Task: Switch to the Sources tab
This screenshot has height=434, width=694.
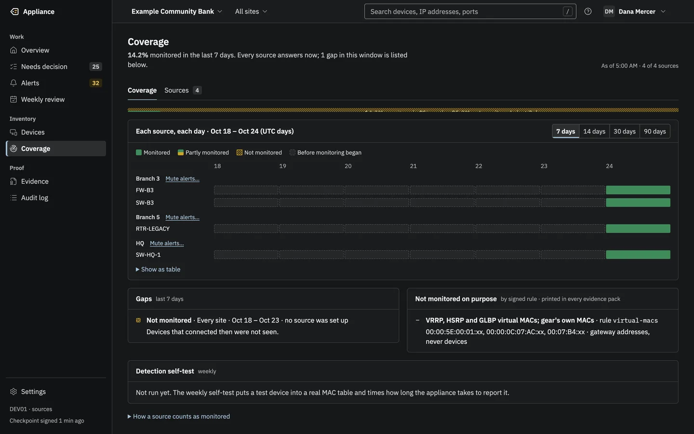Action: (183, 90)
